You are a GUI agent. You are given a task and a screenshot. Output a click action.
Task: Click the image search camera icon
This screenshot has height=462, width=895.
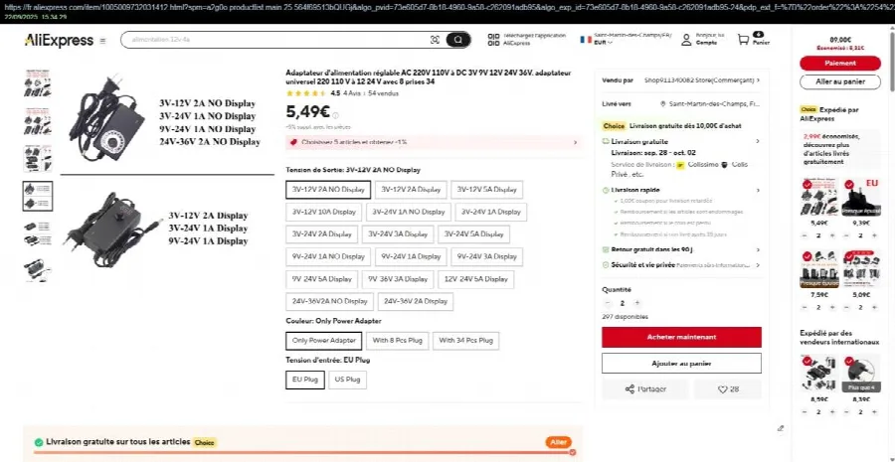click(435, 40)
